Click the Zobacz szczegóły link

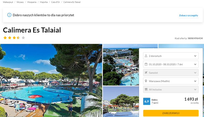(x=189, y=15)
